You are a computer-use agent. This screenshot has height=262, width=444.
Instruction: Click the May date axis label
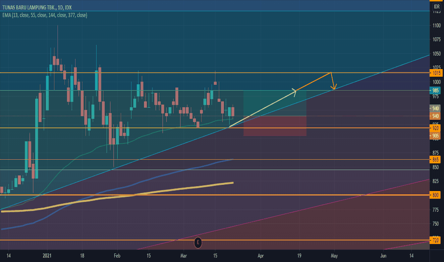pos(334,256)
